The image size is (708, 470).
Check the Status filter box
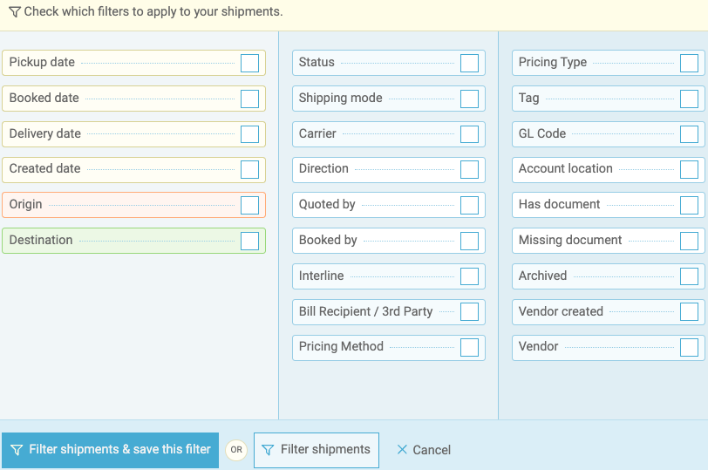click(469, 63)
